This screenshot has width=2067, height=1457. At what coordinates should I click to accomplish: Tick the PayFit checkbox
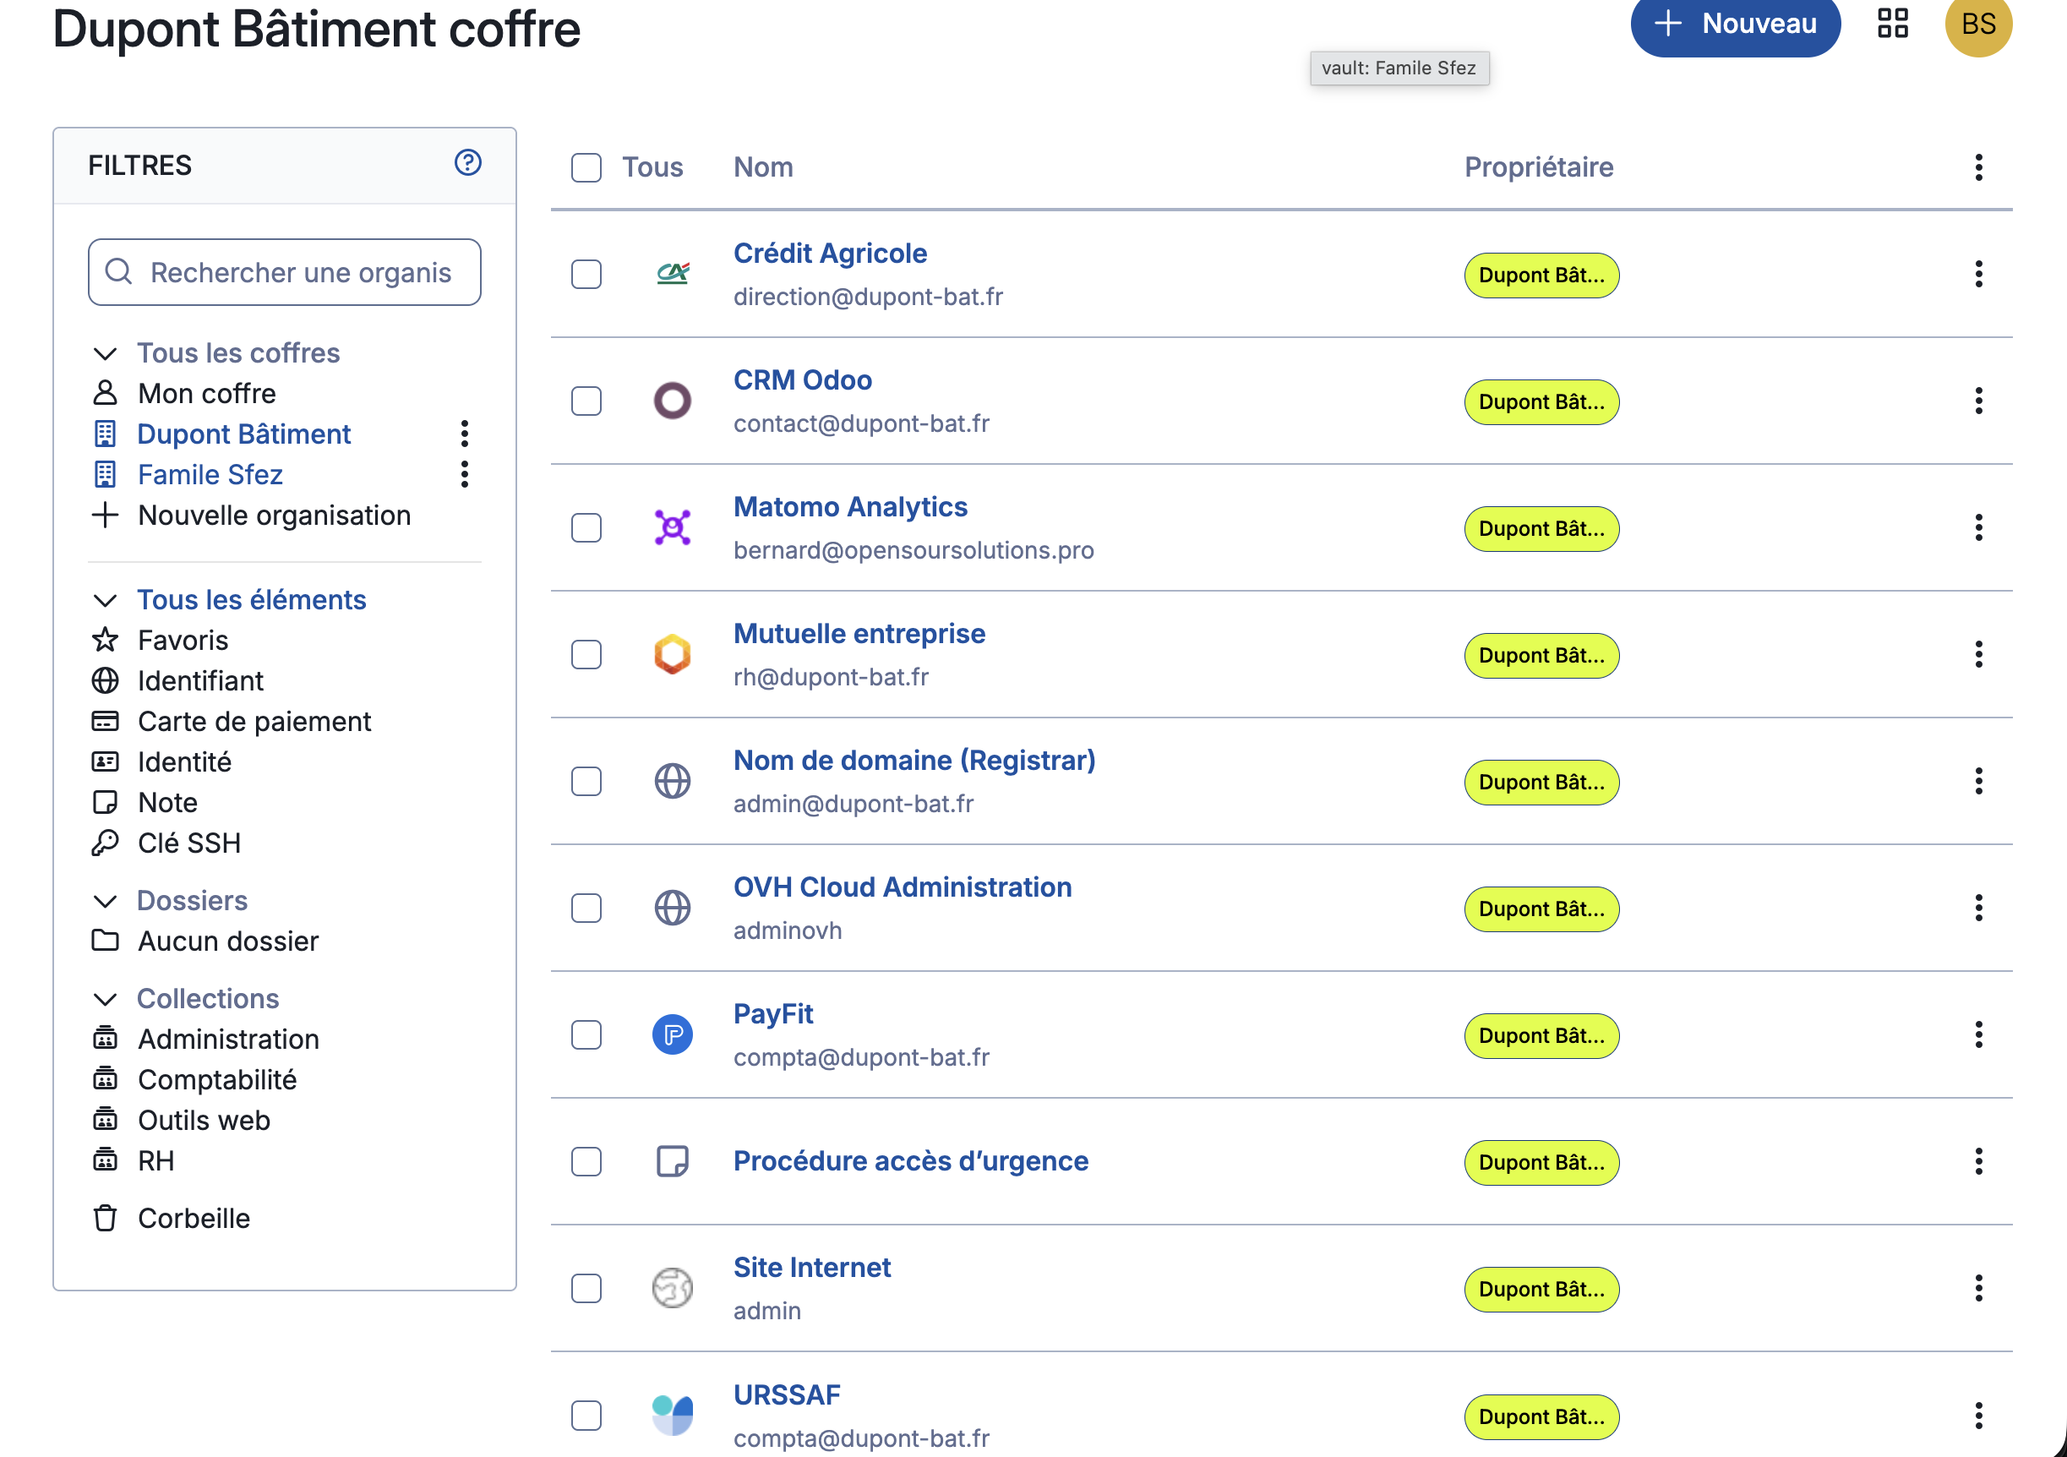[x=586, y=1035]
